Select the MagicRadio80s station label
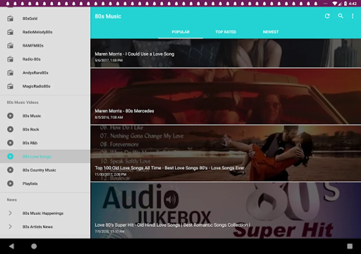This screenshot has height=254, width=361. [36, 86]
